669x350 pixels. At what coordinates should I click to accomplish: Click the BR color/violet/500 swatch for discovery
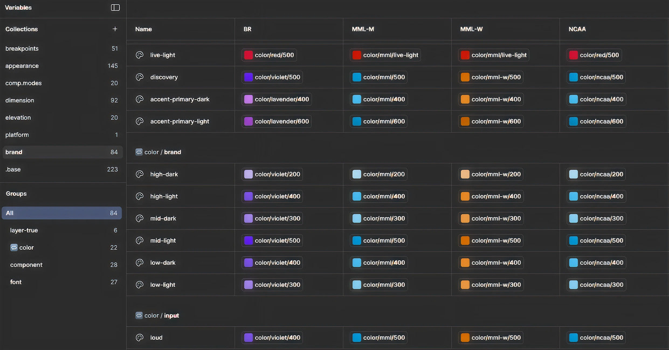point(249,77)
